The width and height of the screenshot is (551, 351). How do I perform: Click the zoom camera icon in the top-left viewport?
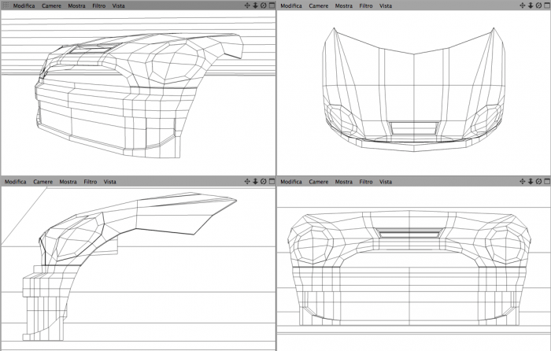click(256, 6)
